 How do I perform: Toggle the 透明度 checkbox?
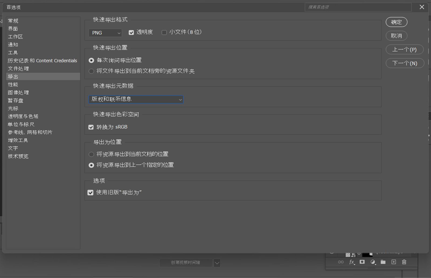(131, 33)
